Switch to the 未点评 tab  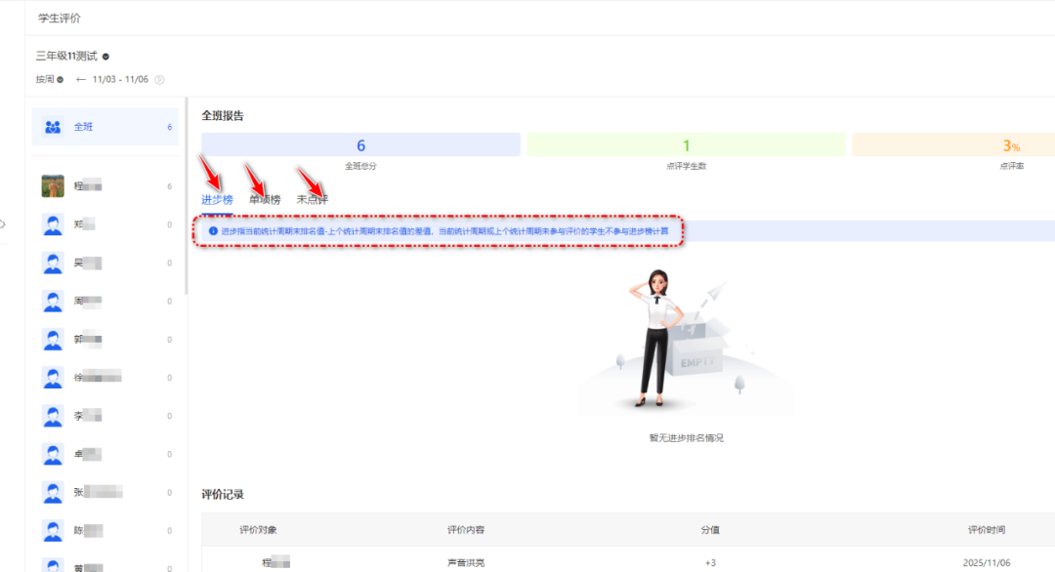point(312,199)
